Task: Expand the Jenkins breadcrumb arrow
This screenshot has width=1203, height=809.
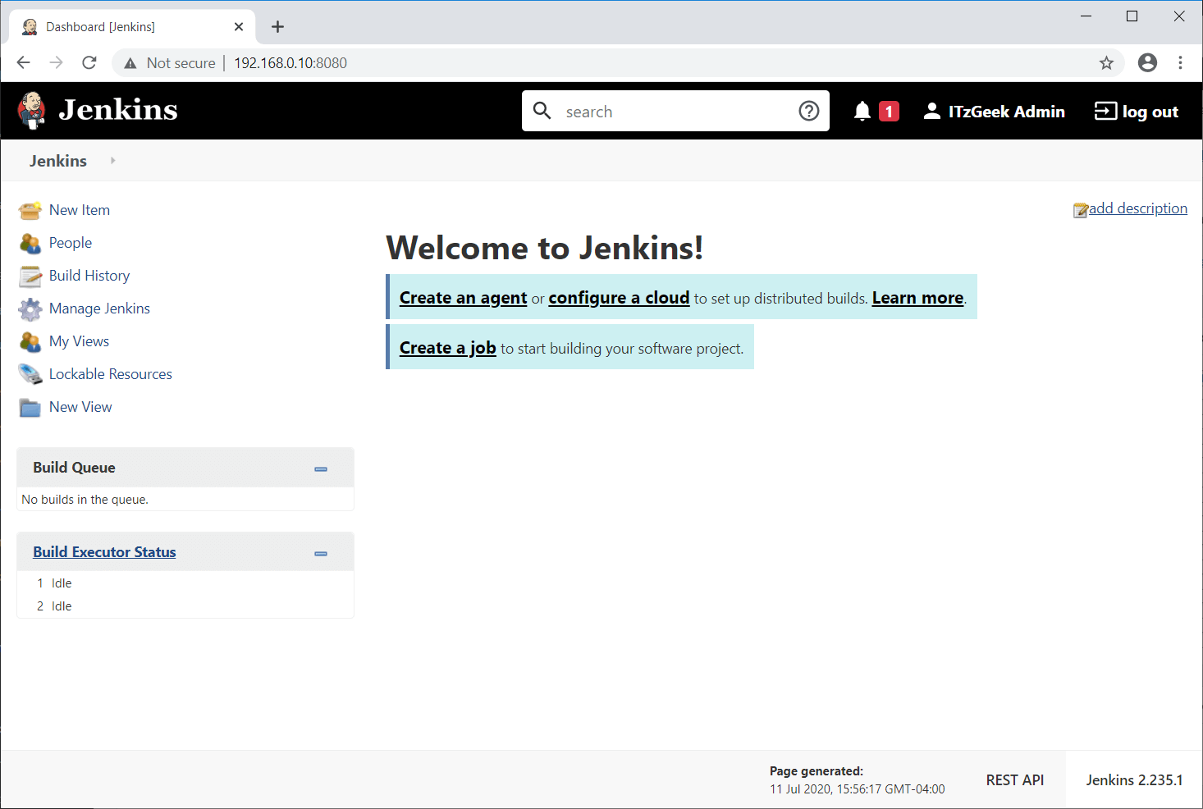Action: tap(112, 161)
